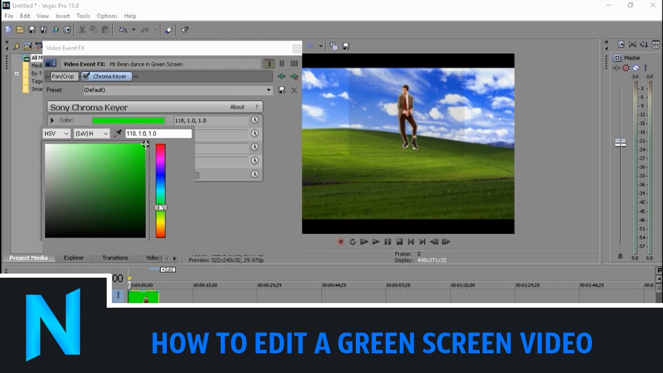Image resolution: width=663 pixels, height=373 pixels.
Task: Toggle the track Solo exclamation button
Action: [118, 295]
